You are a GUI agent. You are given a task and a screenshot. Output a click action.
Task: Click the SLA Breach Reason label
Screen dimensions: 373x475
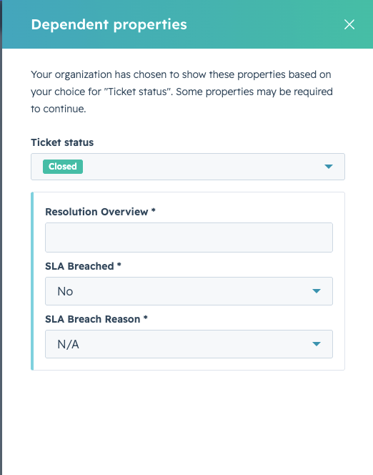click(x=93, y=319)
